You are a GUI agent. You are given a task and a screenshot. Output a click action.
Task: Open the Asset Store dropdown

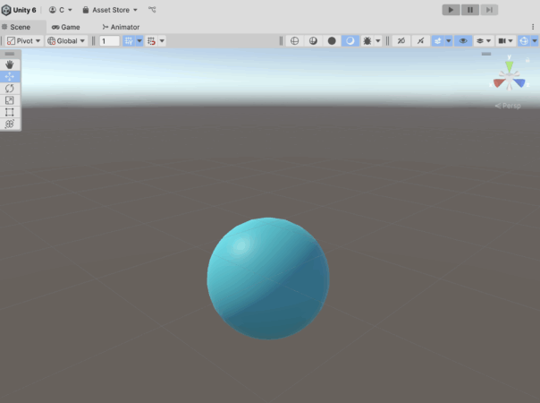pos(110,10)
